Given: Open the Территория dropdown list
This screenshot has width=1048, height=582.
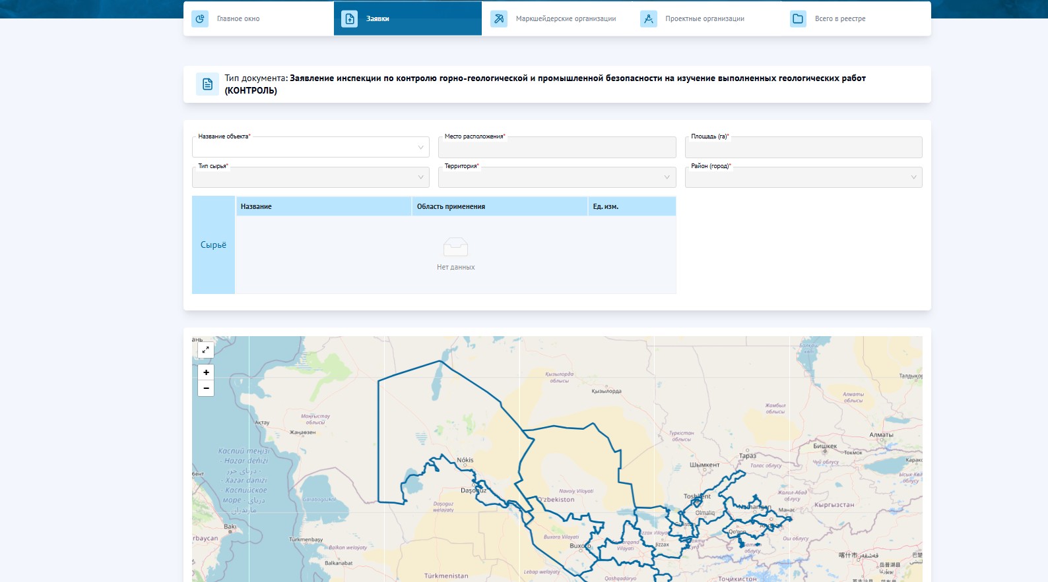Looking at the screenshot, I should [556, 177].
